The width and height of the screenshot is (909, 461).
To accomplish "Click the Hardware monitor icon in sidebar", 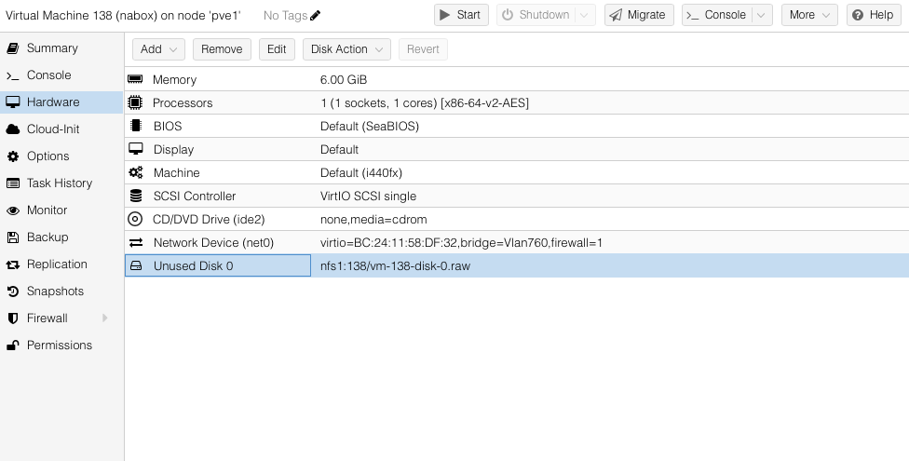I will pyautogui.click(x=13, y=102).
